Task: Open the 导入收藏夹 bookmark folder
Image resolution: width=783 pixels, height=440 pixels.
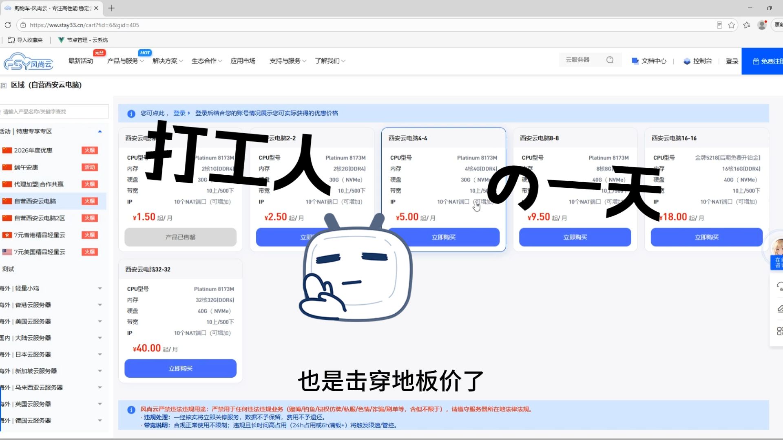Action: (25, 40)
